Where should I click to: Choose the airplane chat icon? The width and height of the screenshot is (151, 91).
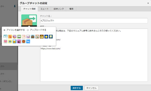[28, 41]
